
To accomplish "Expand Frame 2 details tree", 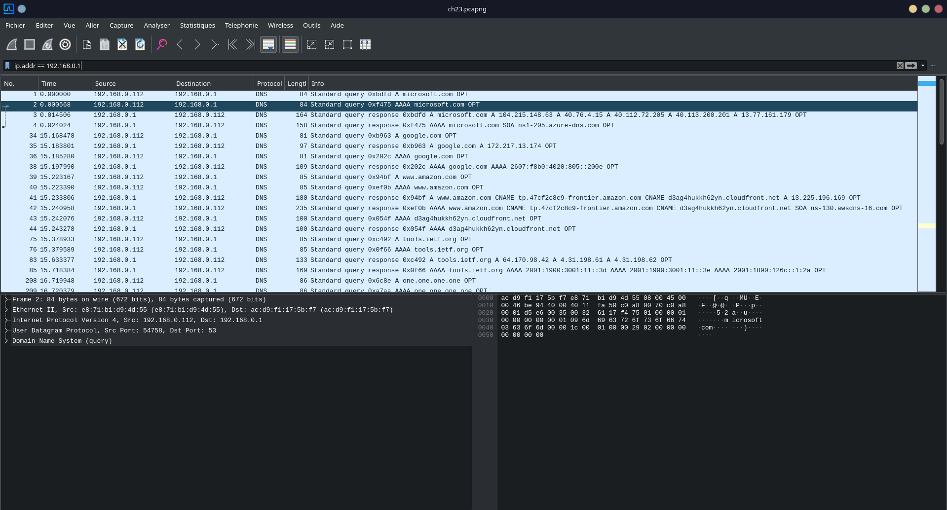I will pos(6,299).
